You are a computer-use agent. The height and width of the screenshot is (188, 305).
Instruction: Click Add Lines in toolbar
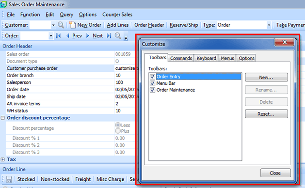click(x=118, y=25)
